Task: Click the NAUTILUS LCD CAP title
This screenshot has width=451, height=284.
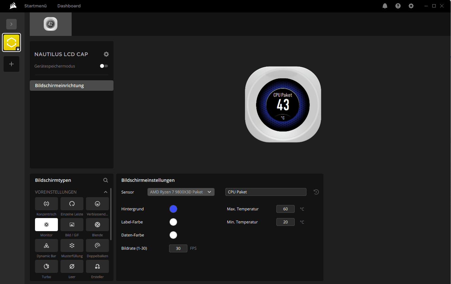Action: coord(61,54)
